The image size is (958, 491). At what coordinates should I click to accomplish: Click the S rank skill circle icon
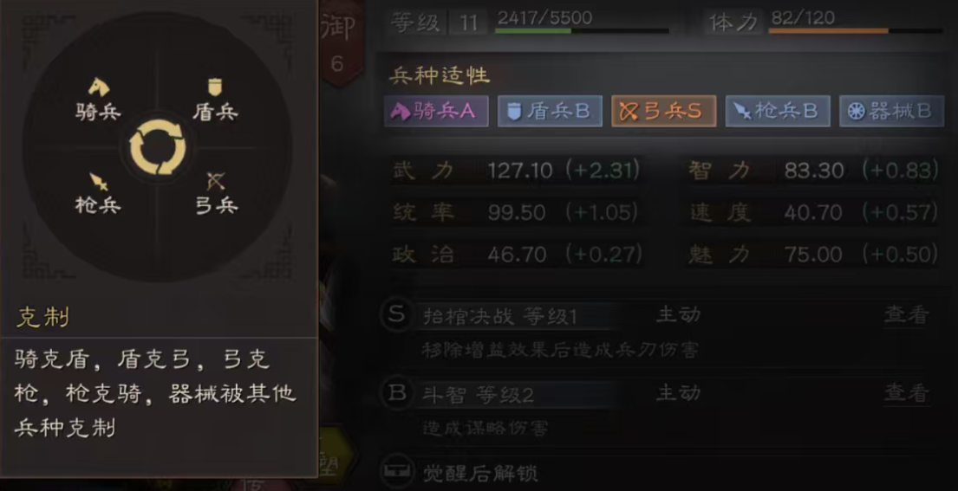(397, 315)
